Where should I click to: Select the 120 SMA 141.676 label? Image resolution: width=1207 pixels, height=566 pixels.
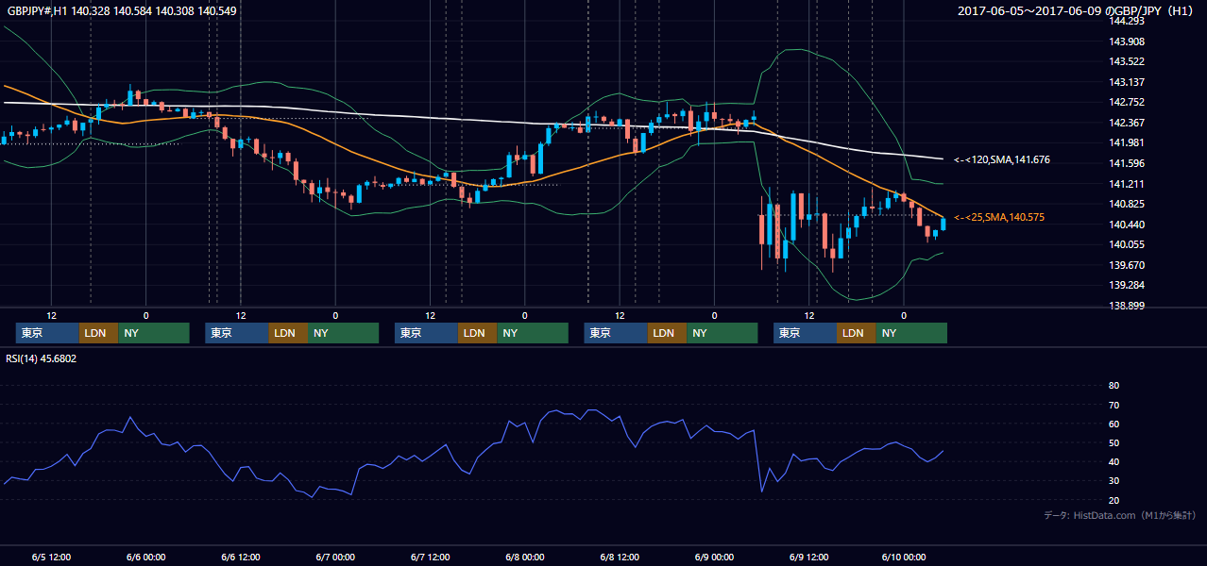coord(1002,160)
